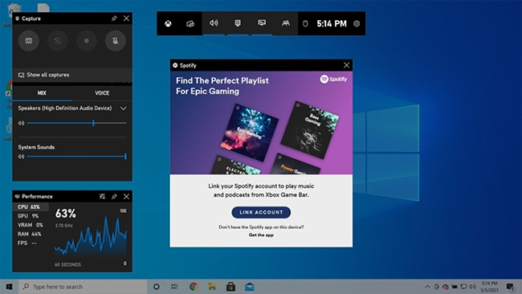
Task: Open Task View in the taskbar
Action: [x=174, y=287]
